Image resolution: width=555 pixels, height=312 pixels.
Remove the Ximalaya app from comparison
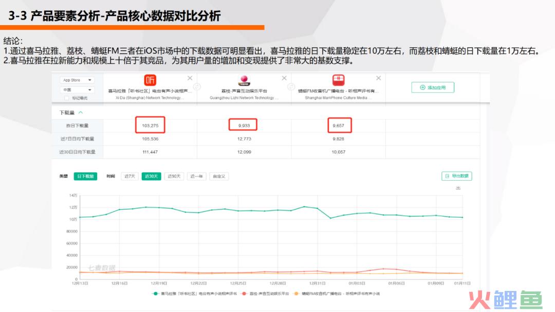pos(190,78)
